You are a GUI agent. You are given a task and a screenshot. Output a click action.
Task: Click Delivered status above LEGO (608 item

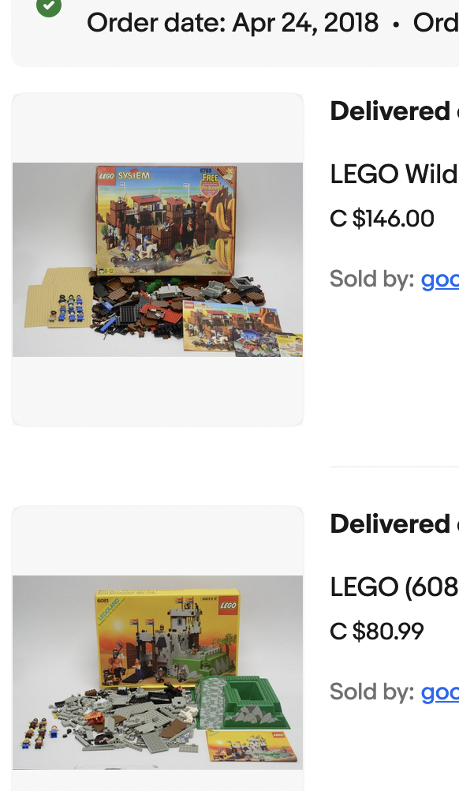(390, 523)
